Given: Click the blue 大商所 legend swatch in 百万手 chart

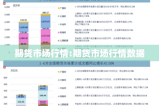Looking at the screenshot, I should click(59, 16).
